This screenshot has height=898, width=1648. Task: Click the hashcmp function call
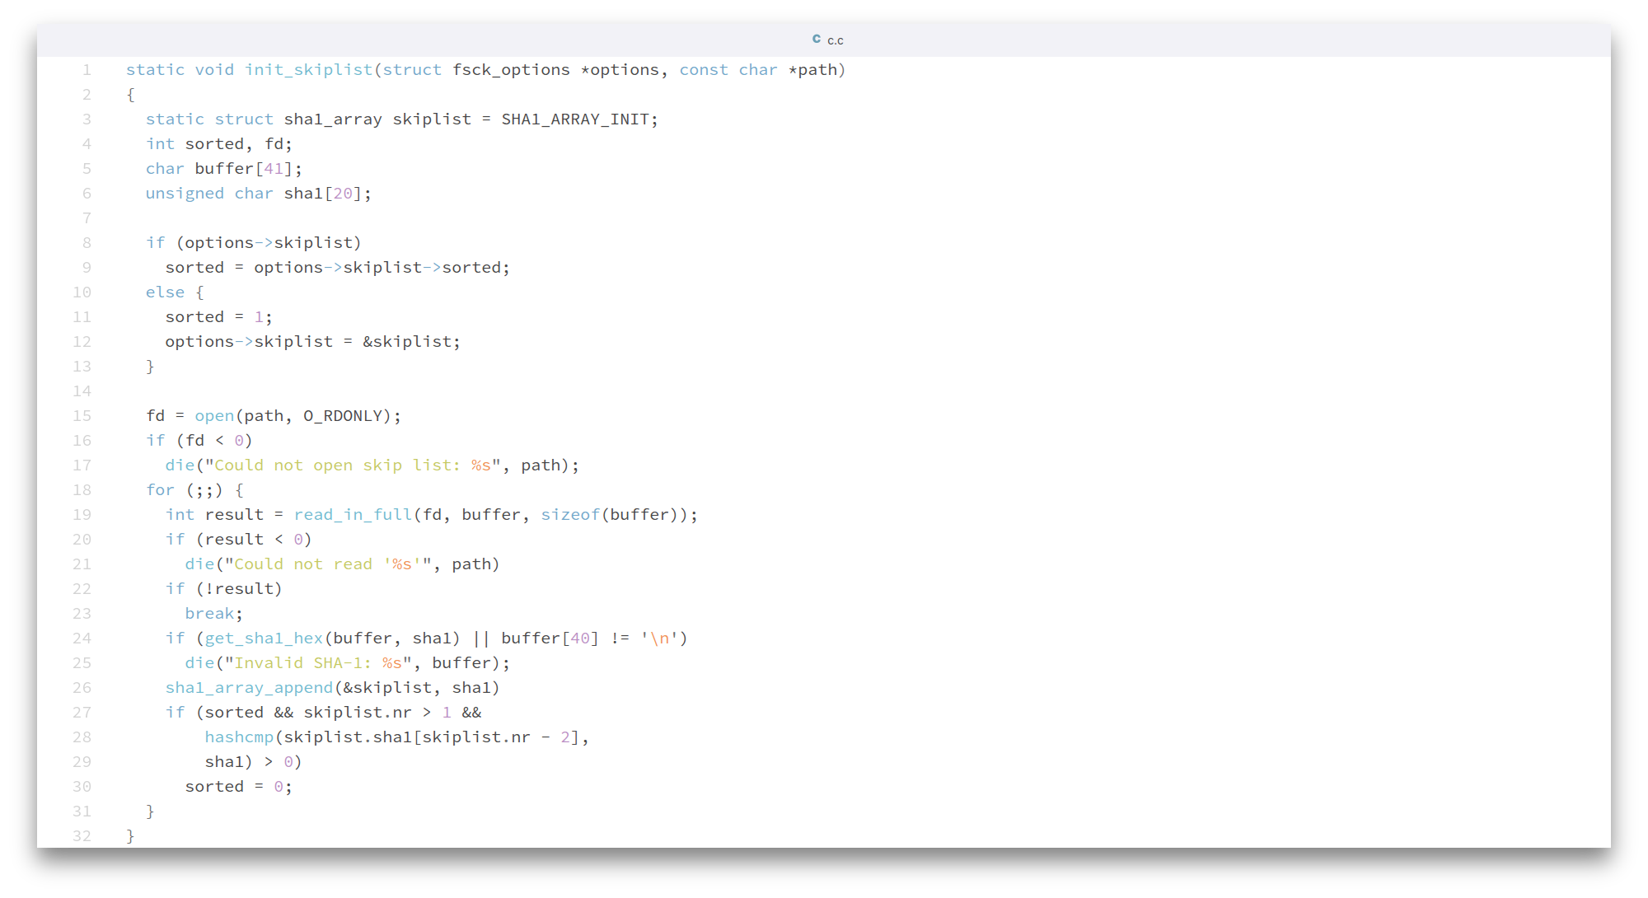click(239, 737)
